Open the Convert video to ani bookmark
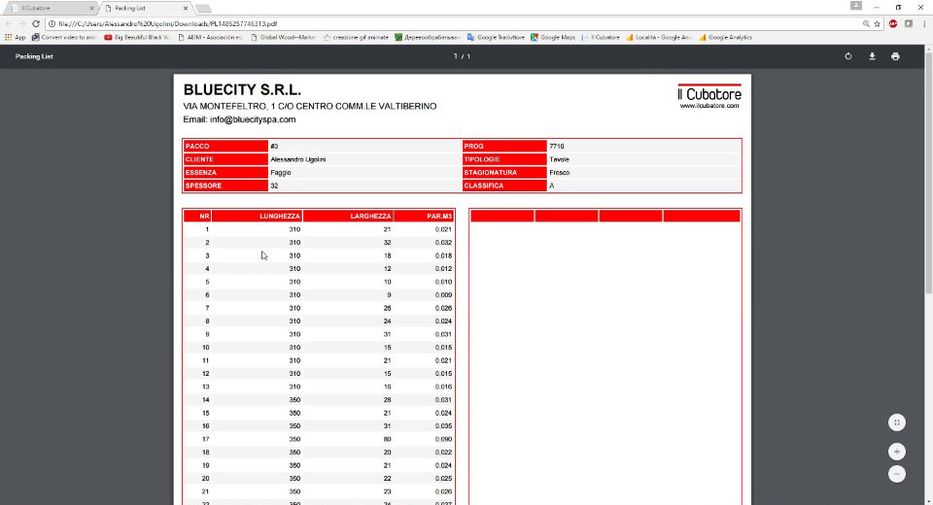The height and width of the screenshot is (505, 933). coord(64,37)
